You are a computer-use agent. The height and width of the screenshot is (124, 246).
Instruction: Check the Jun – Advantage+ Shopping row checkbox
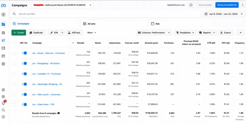pyautogui.click(x=14, y=84)
